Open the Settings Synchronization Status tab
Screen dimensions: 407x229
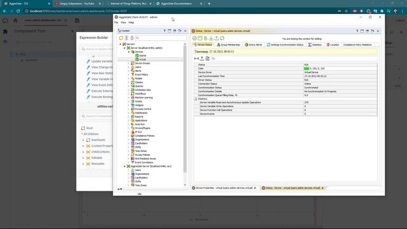coord(285,45)
